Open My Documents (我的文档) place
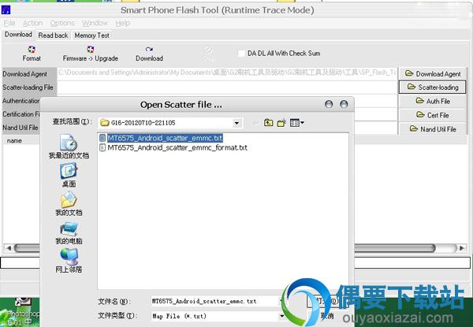The image size is (473, 327). click(69, 204)
